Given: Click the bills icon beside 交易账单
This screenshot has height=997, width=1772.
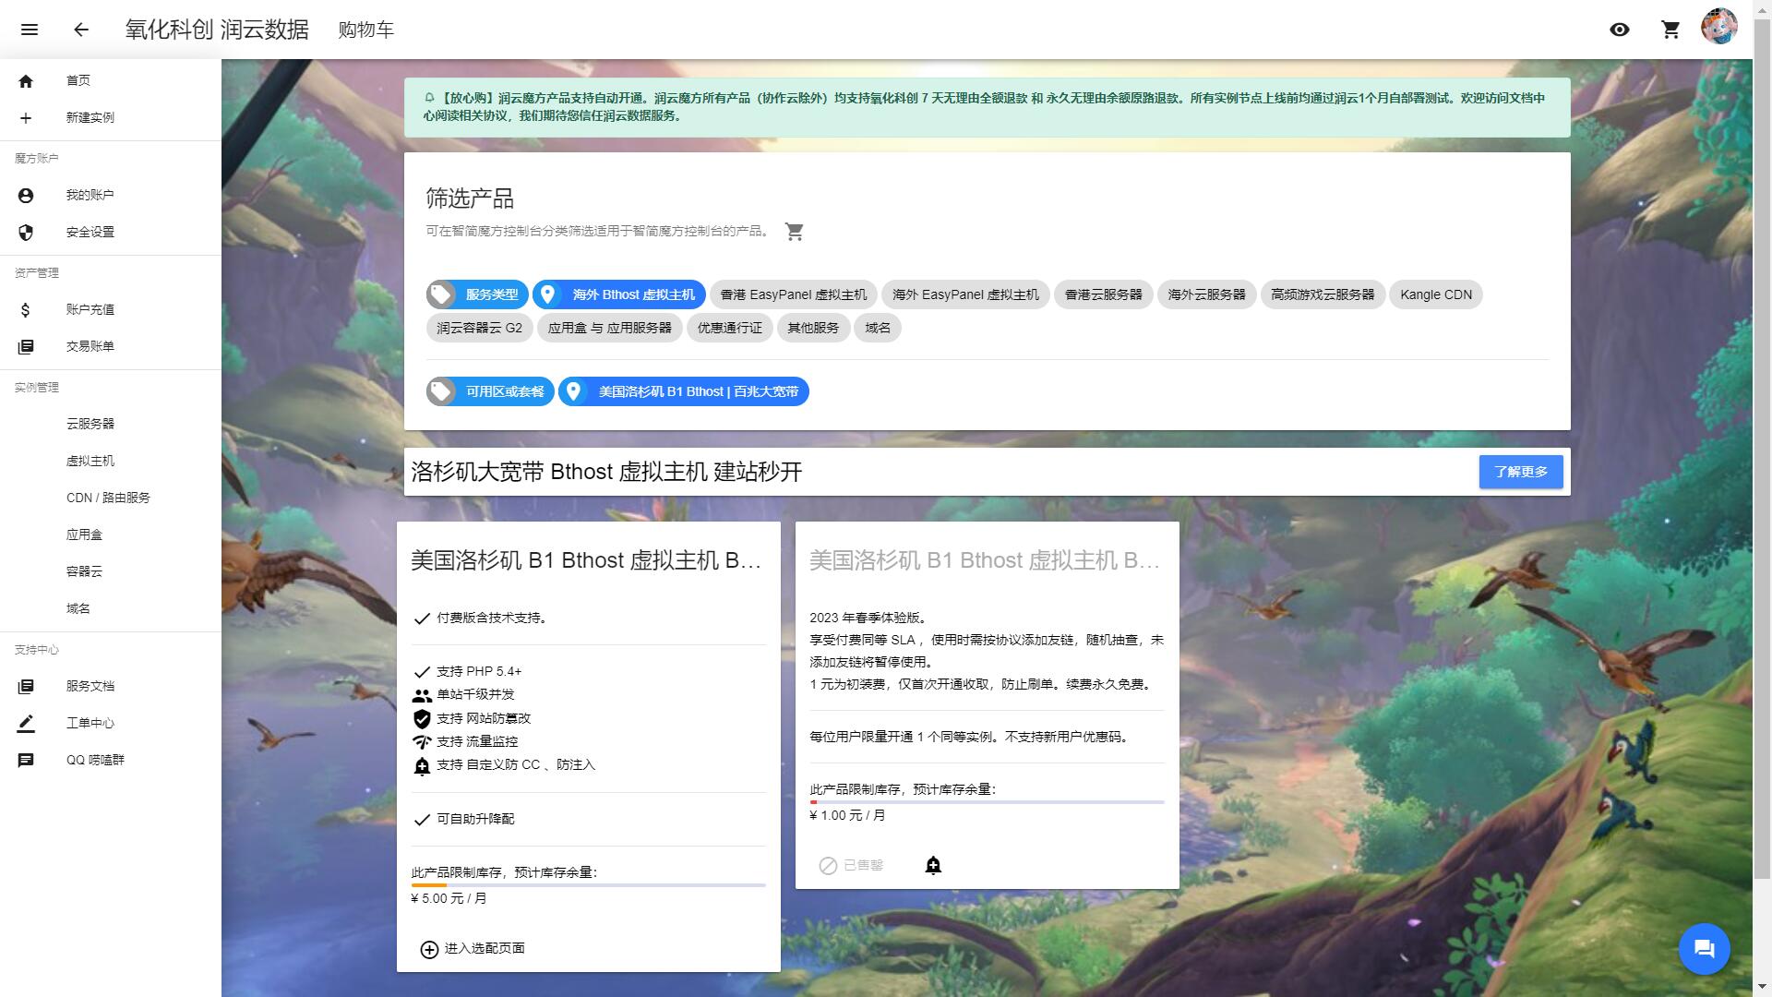Looking at the screenshot, I should 26,347.
